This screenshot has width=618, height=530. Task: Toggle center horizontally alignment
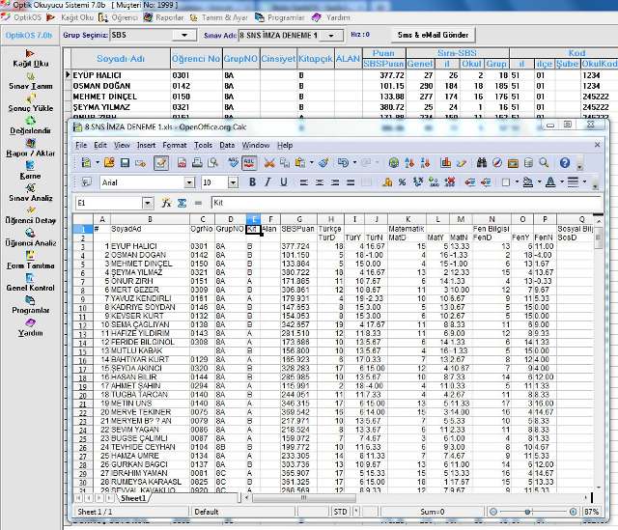(320, 182)
